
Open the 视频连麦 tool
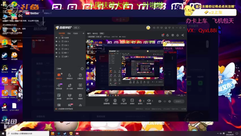59,86
